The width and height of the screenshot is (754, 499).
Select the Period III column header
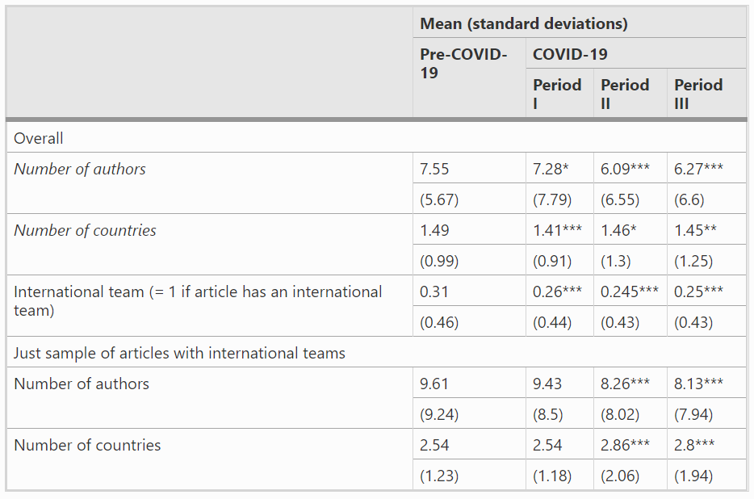point(698,94)
